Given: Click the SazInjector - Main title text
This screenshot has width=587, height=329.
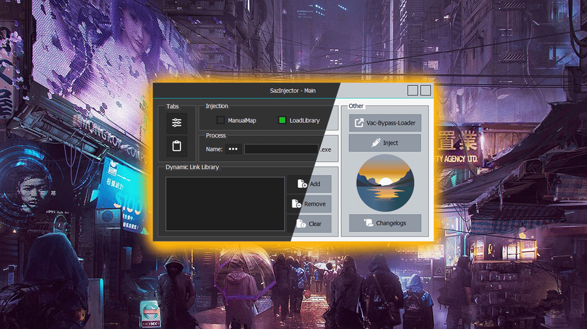Looking at the screenshot, I should click(293, 91).
